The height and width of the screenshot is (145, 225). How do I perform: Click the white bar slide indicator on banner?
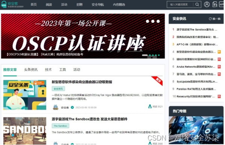[145, 55]
